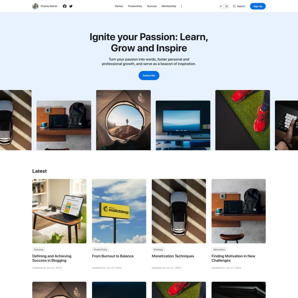Go to the Success nav link

pos(152,6)
